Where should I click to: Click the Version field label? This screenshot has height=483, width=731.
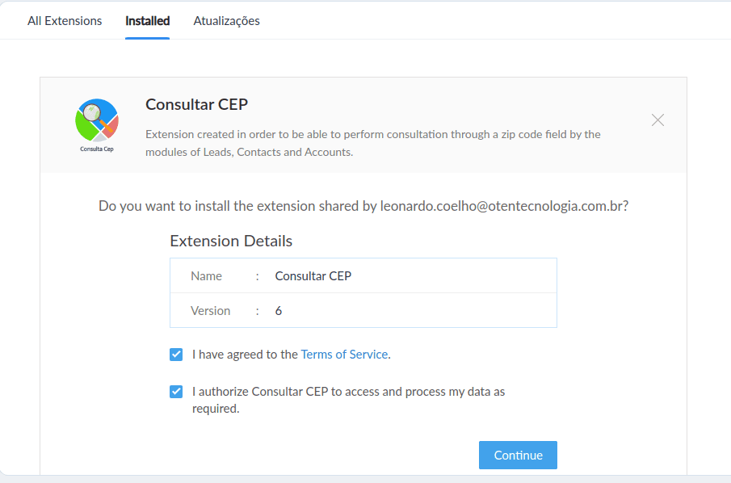click(x=210, y=311)
